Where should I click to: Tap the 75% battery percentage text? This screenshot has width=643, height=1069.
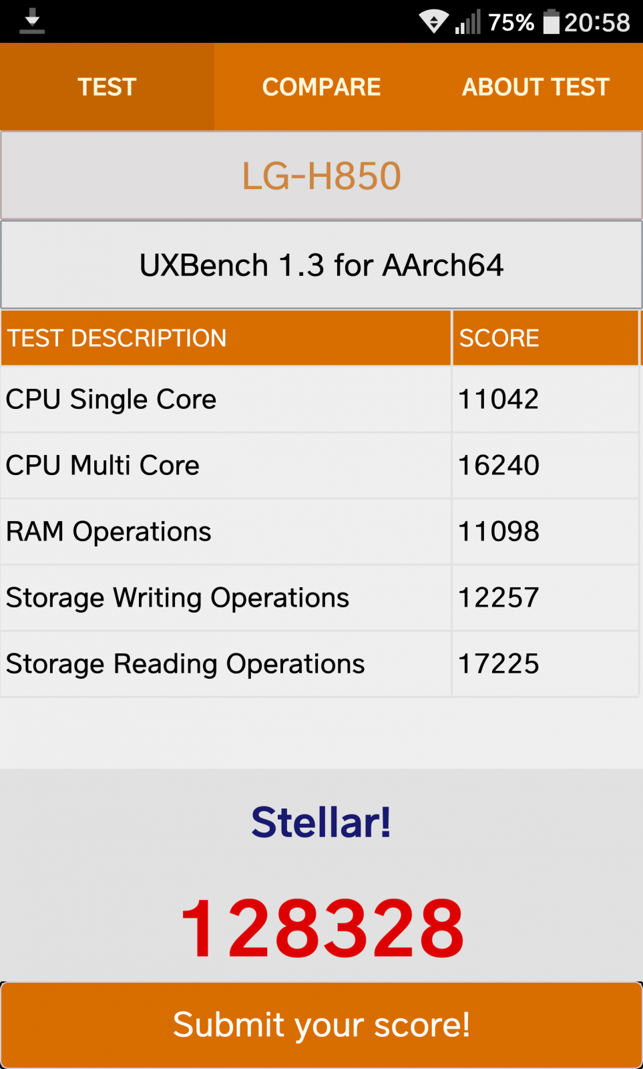tap(511, 22)
